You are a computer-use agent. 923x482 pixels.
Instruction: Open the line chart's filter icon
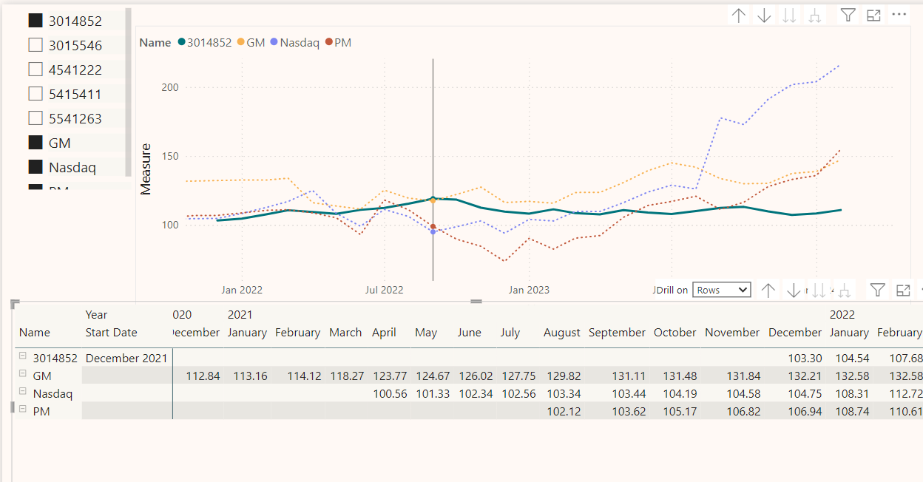(848, 15)
